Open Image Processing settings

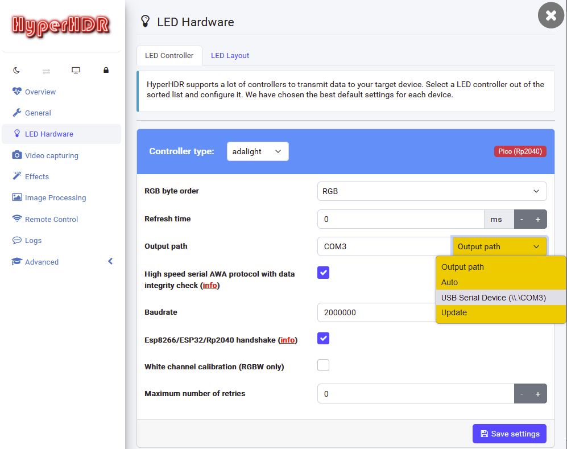(55, 198)
